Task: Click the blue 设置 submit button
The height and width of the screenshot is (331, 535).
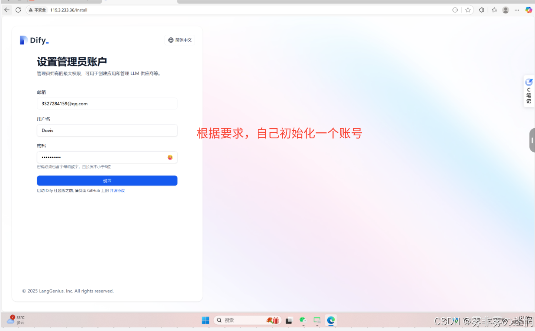Action: tap(107, 181)
